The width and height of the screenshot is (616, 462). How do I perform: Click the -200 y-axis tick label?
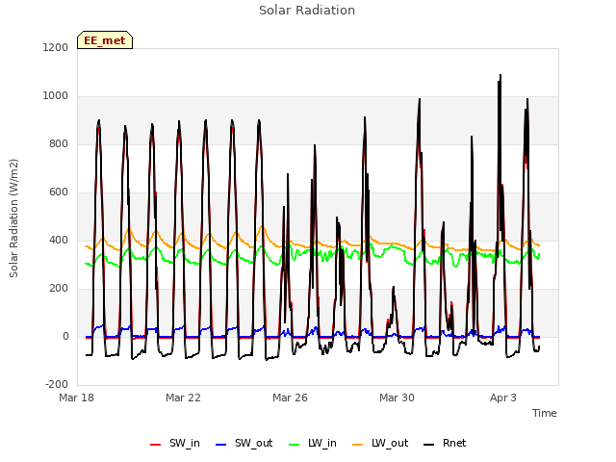[57, 385]
